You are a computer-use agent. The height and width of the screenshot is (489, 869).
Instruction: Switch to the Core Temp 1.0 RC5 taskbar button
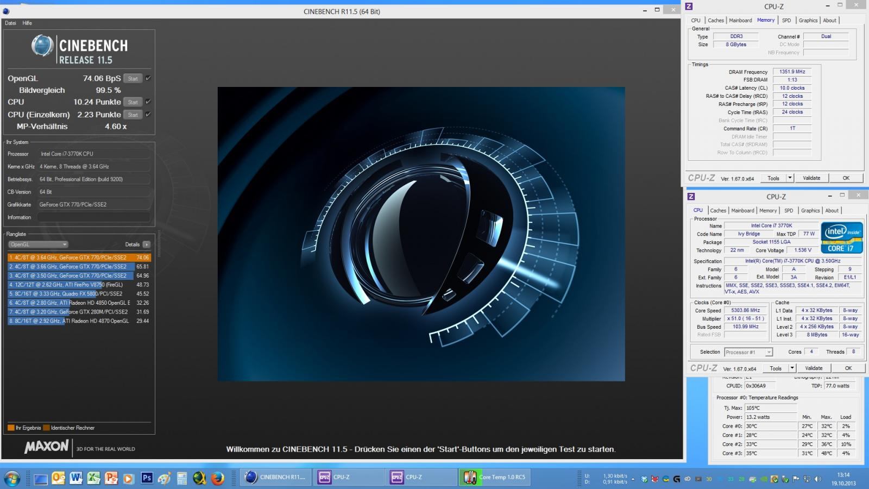click(496, 477)
